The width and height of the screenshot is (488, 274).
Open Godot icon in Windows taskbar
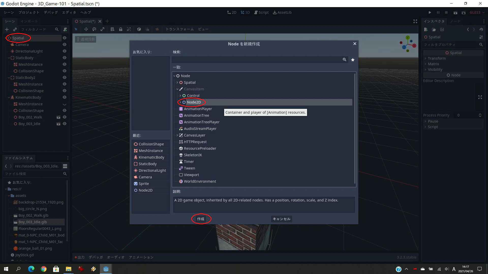pos(106,269)
